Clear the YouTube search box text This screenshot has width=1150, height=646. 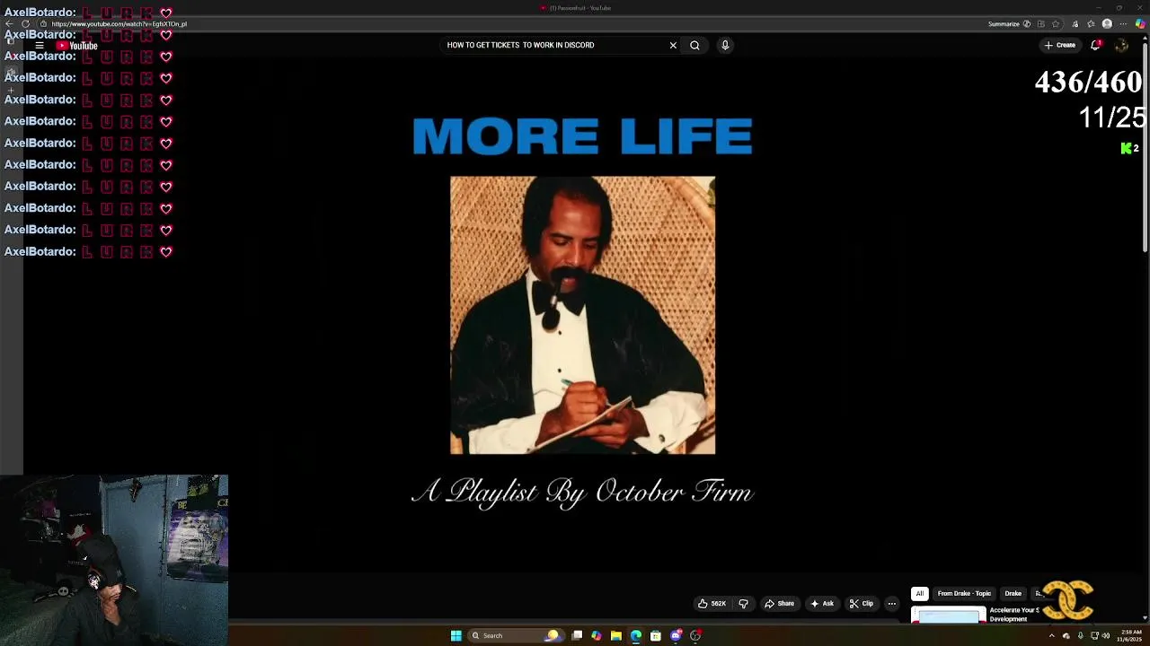(673, 45)
